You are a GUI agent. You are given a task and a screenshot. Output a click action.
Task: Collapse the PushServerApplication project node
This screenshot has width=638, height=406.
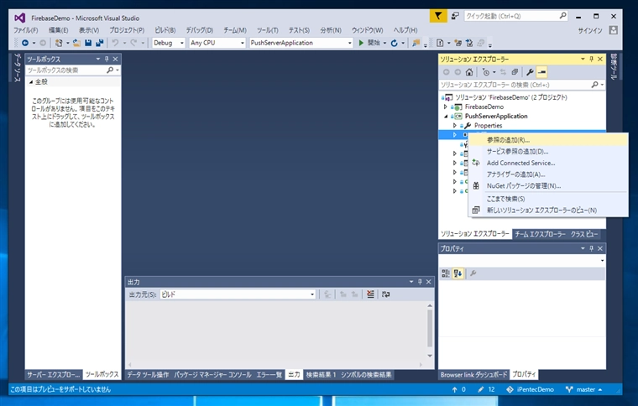coord(446,117)
